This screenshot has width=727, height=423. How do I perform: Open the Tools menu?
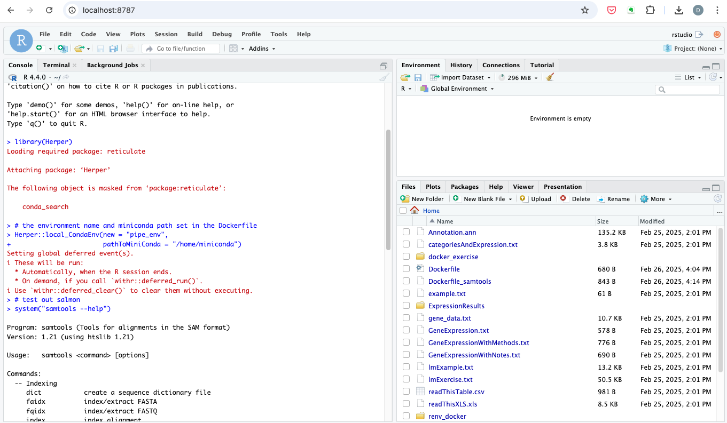click(x=279, y=34)
